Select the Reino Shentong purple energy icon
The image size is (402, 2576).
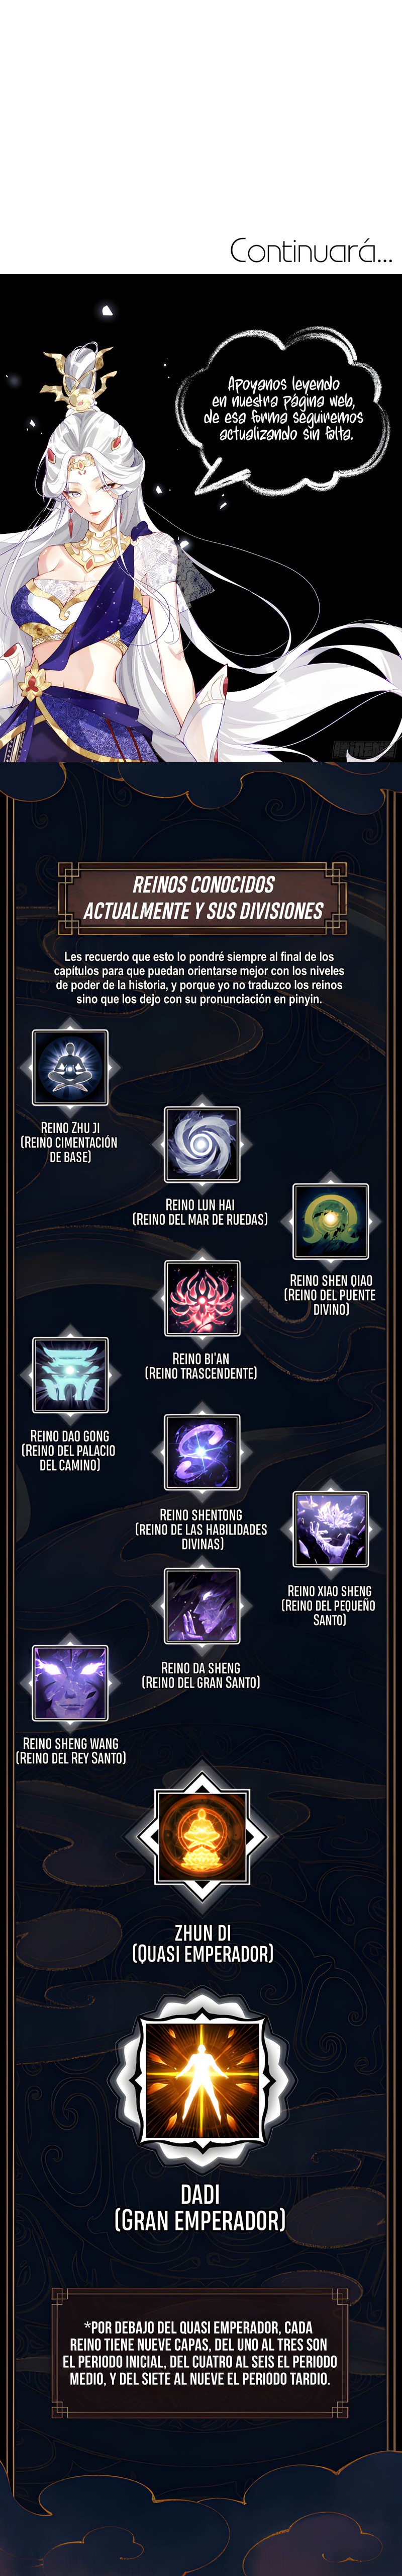coord(202,1452)
